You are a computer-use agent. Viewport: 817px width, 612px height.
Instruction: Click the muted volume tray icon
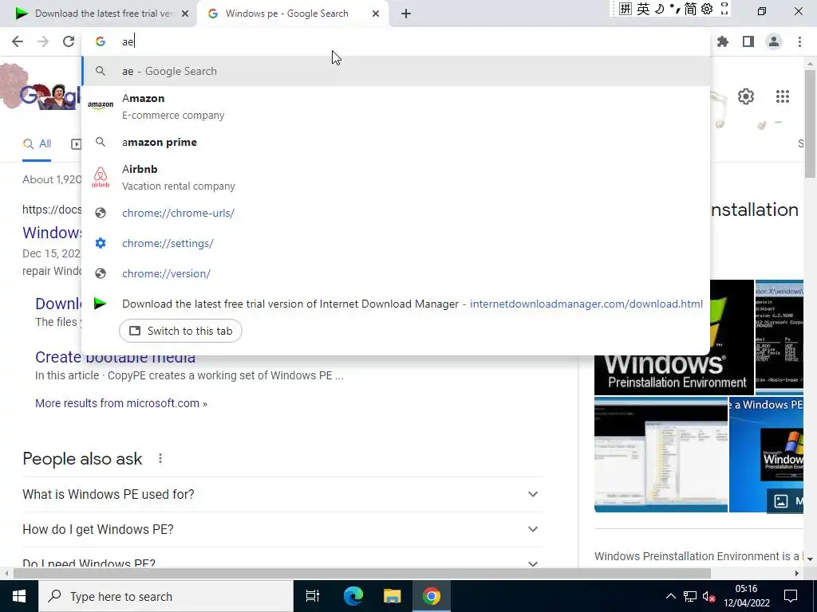tap(708, 596)
